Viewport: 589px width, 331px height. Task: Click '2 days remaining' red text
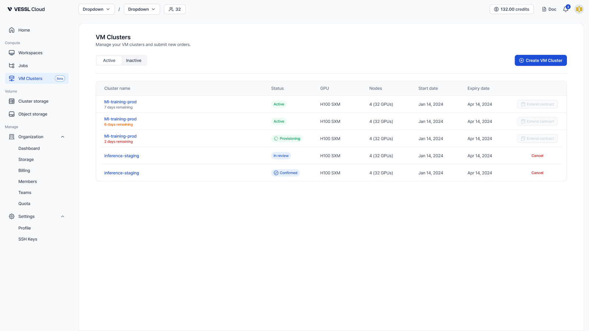tap(119, 142)
